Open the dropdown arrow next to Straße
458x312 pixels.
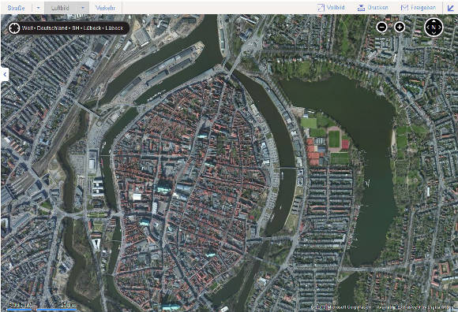coord(38,8)
